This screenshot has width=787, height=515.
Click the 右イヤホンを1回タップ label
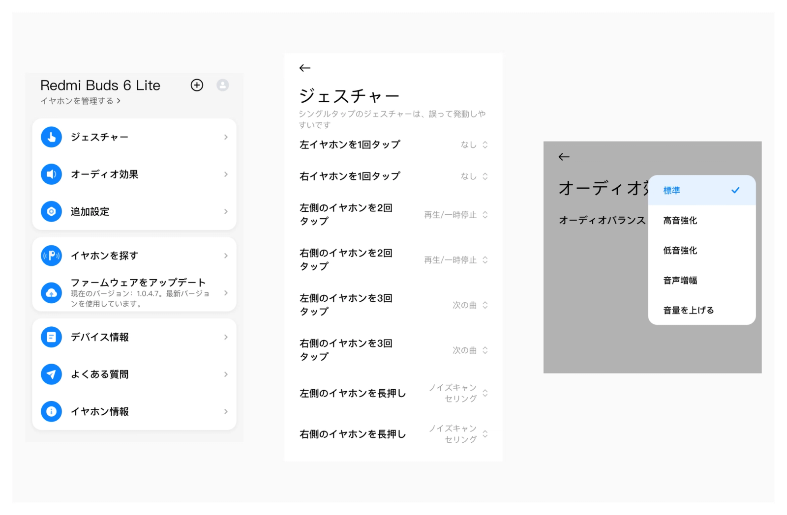click(x=350, y=176)
